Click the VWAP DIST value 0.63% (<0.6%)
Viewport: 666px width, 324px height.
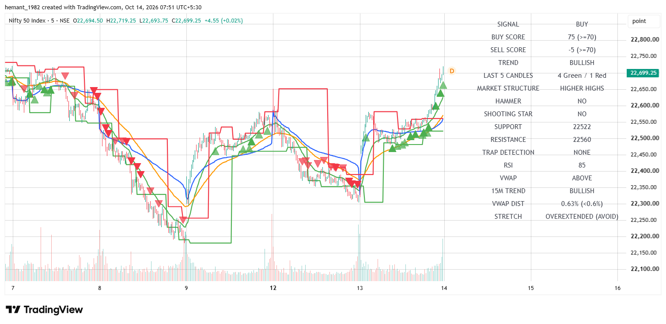pyautogui.click(x=582, y=204)
